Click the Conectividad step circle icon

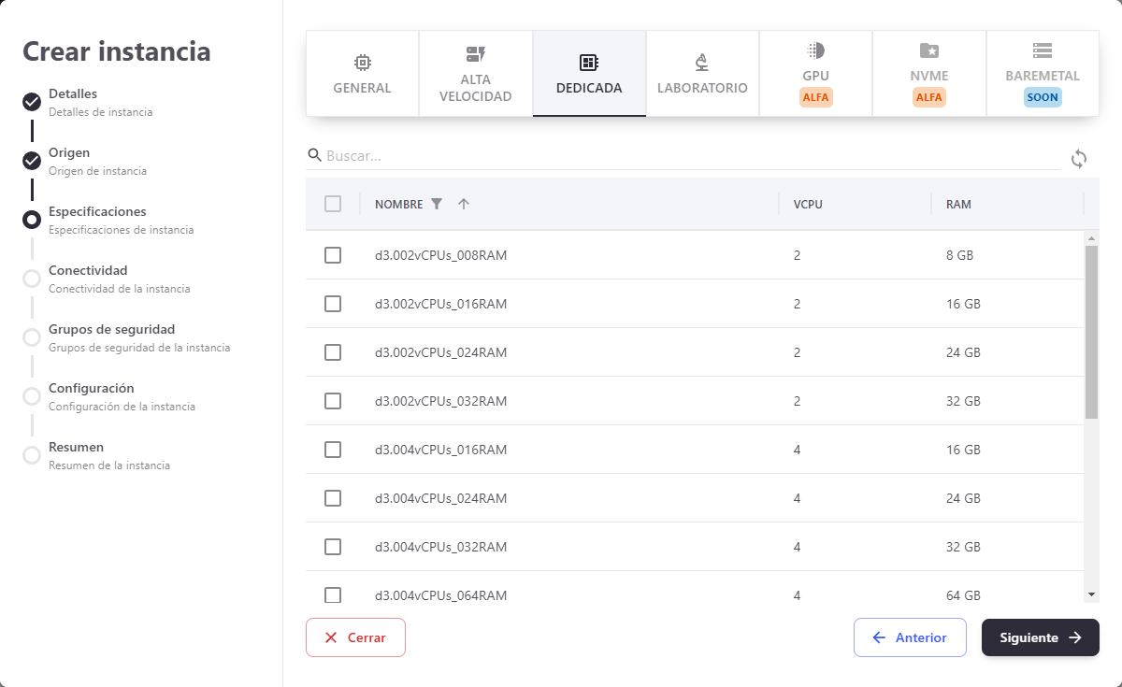pos(32,279)
